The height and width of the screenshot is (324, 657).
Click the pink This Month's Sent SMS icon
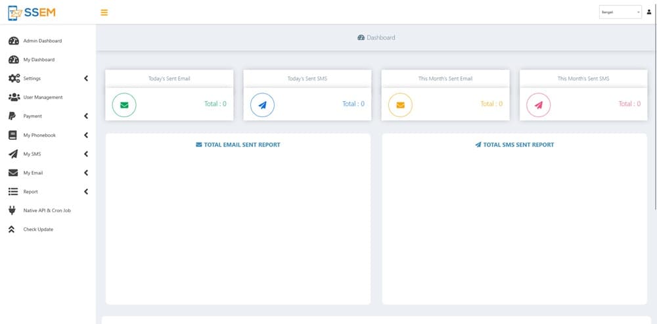pyautogui.click(x=539, y=105)
